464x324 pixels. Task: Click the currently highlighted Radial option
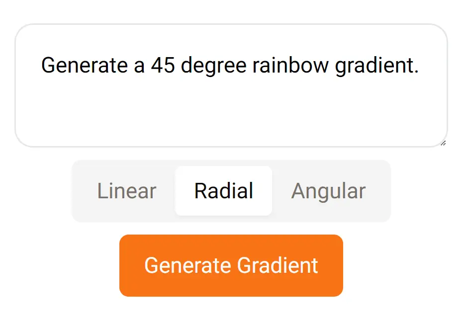[x=223, y=191]
